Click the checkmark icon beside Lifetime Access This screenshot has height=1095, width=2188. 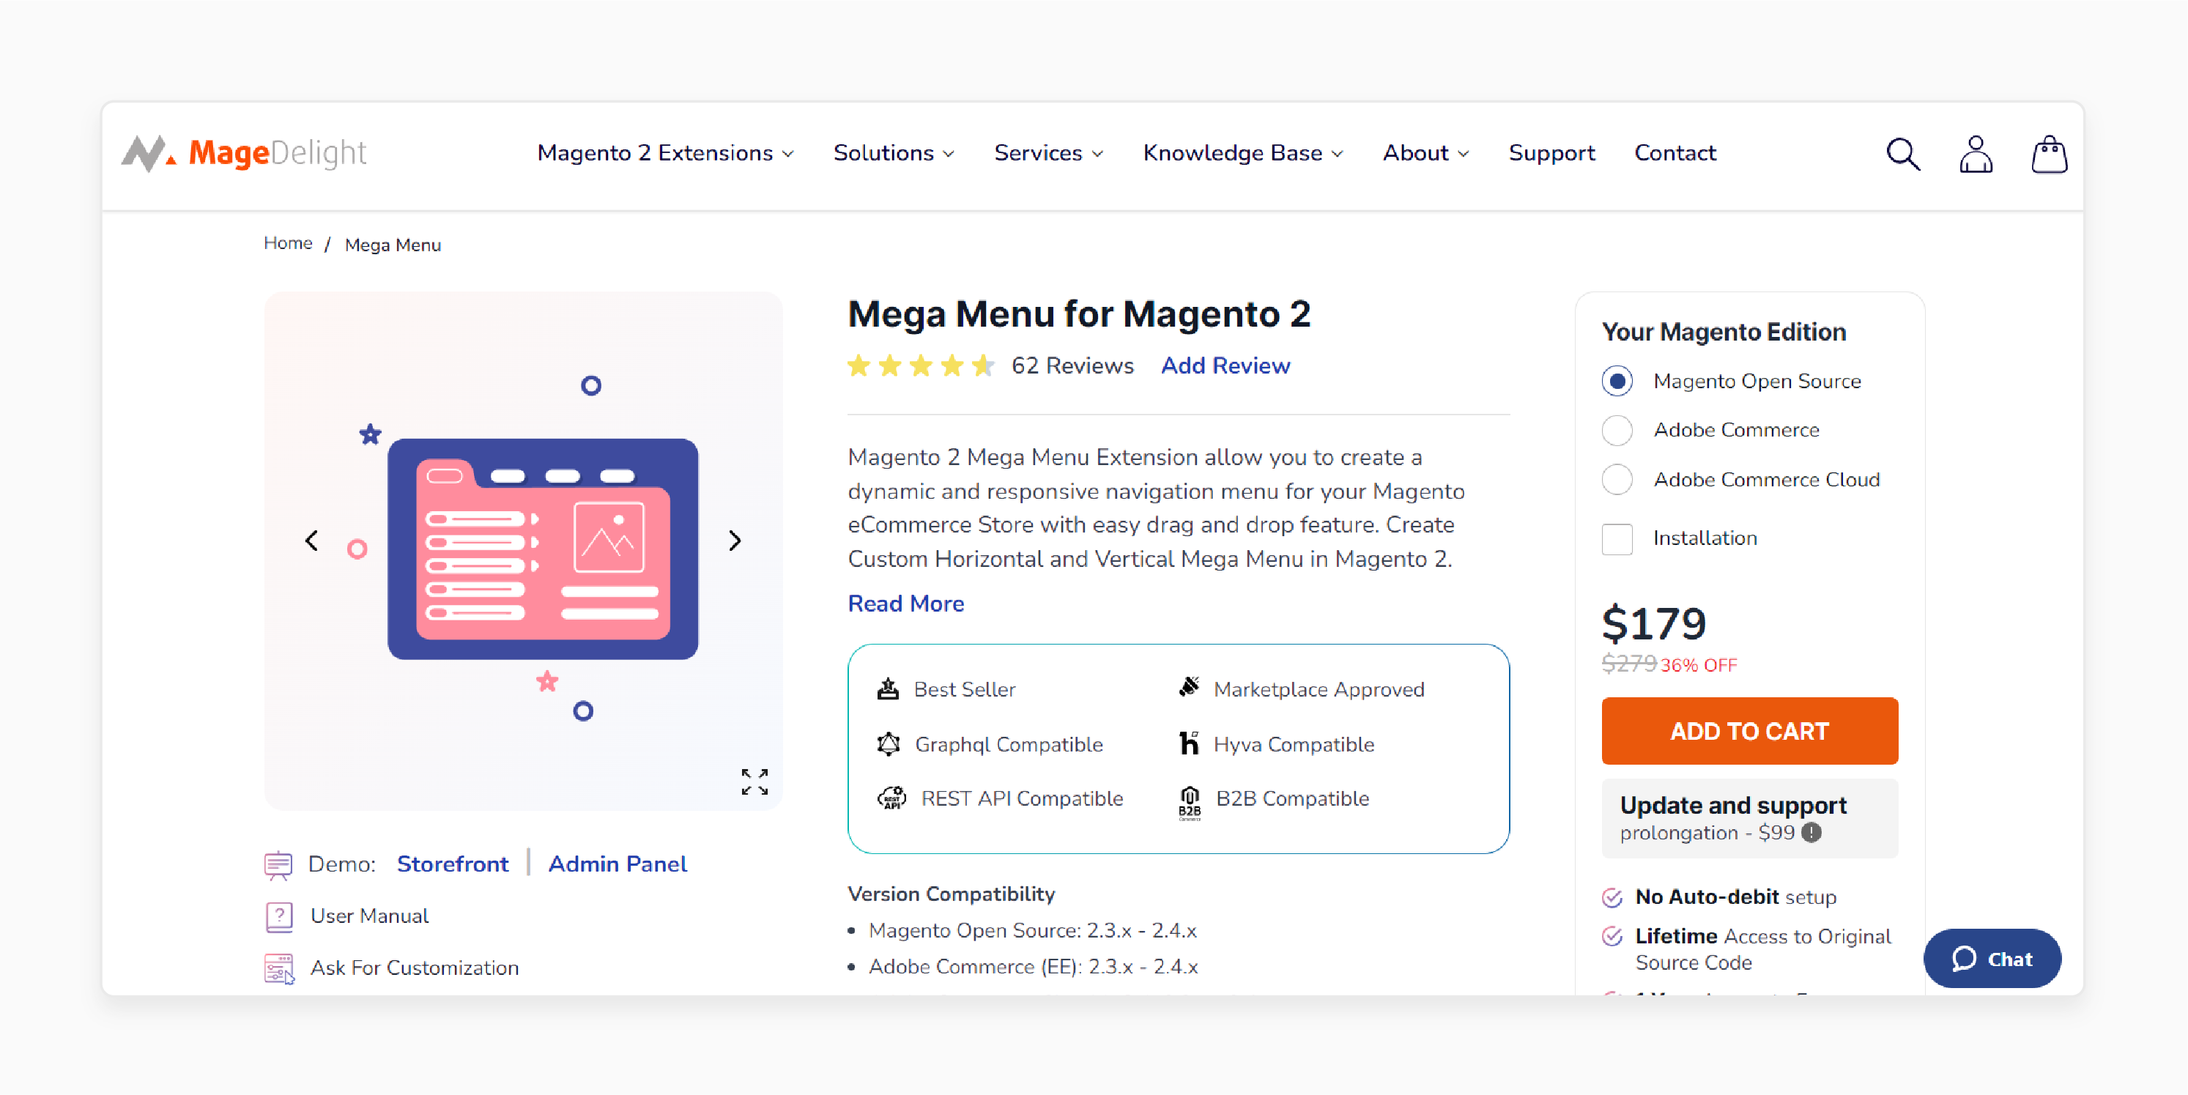[x=1612, y=936]
